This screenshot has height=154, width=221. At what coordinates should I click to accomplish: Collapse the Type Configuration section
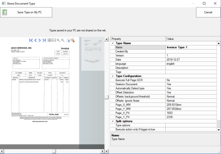pyautogui.click(x=113, y=76)
